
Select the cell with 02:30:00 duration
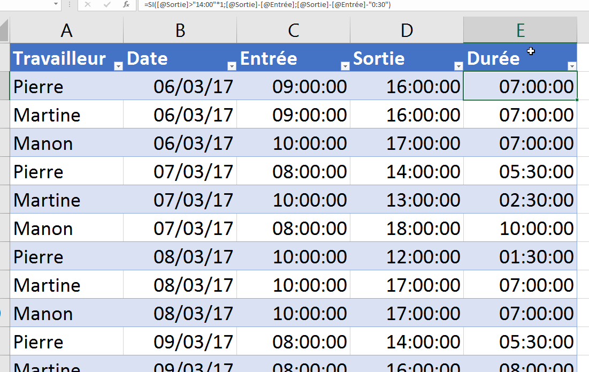tap(520, 200)
